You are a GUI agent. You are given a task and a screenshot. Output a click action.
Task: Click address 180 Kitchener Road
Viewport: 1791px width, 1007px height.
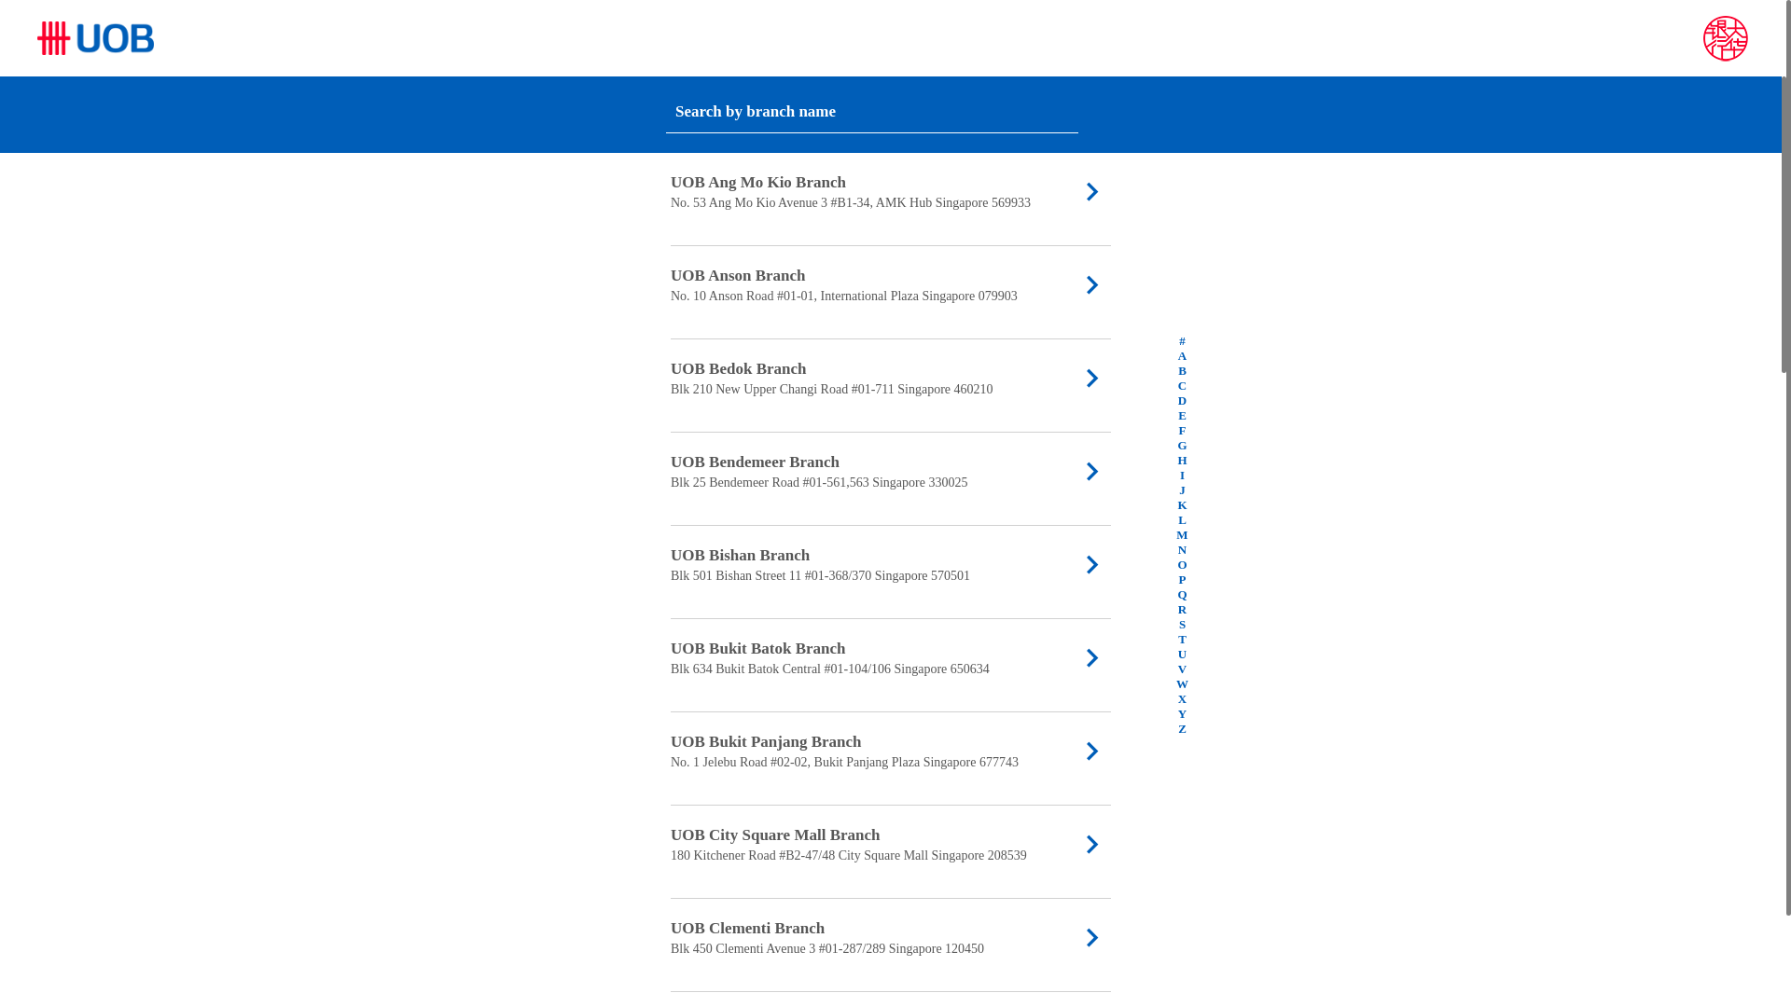849,856
